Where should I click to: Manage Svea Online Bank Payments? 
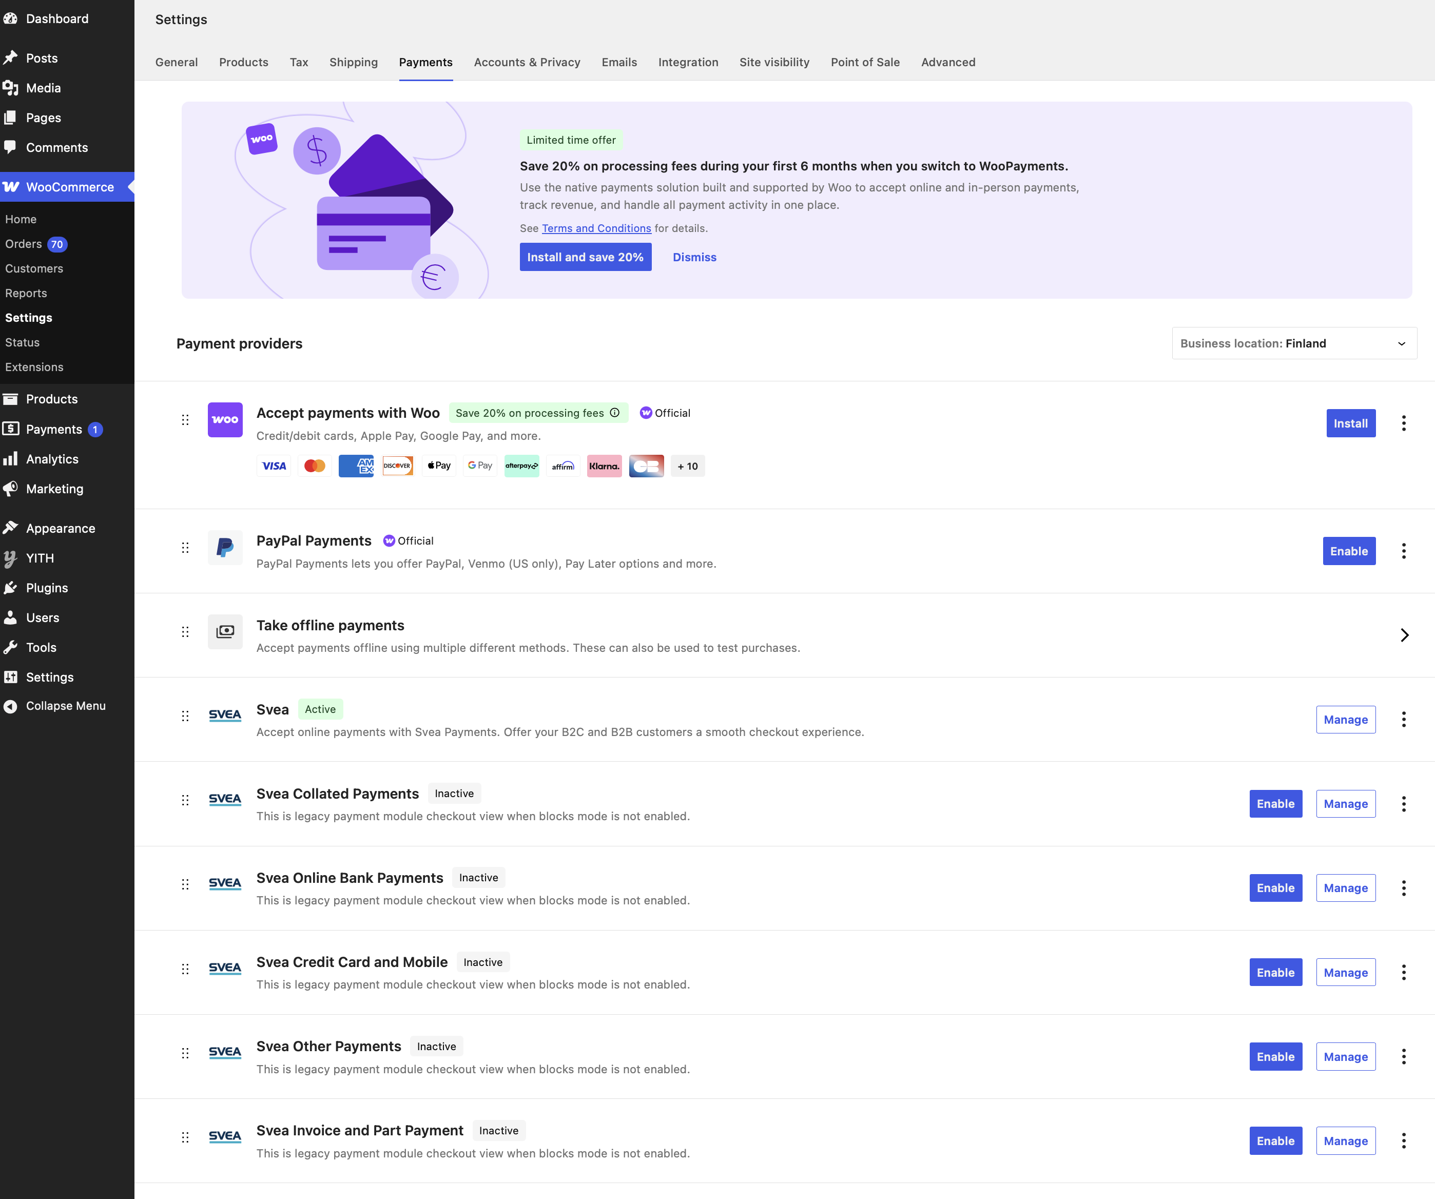click(1346, 888)
